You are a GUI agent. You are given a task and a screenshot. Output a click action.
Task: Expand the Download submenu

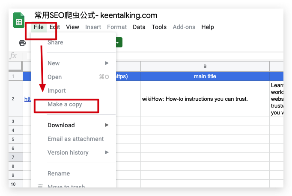click(x=107, y=125)
